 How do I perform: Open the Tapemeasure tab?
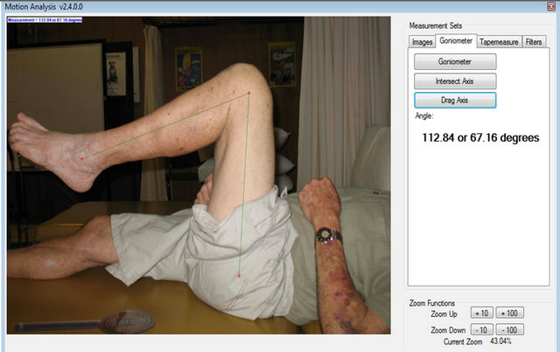pyautogui.click(x=500, y=40)
